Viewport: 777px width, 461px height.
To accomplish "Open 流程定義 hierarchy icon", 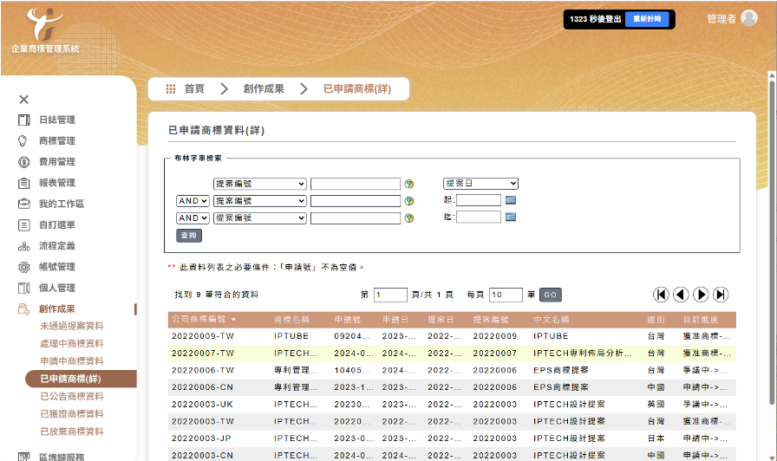I will click(x=23, y=246).
